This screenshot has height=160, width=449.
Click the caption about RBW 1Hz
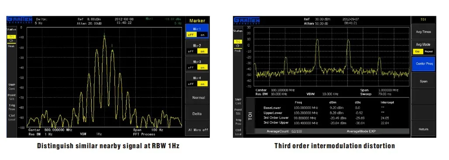108,146
